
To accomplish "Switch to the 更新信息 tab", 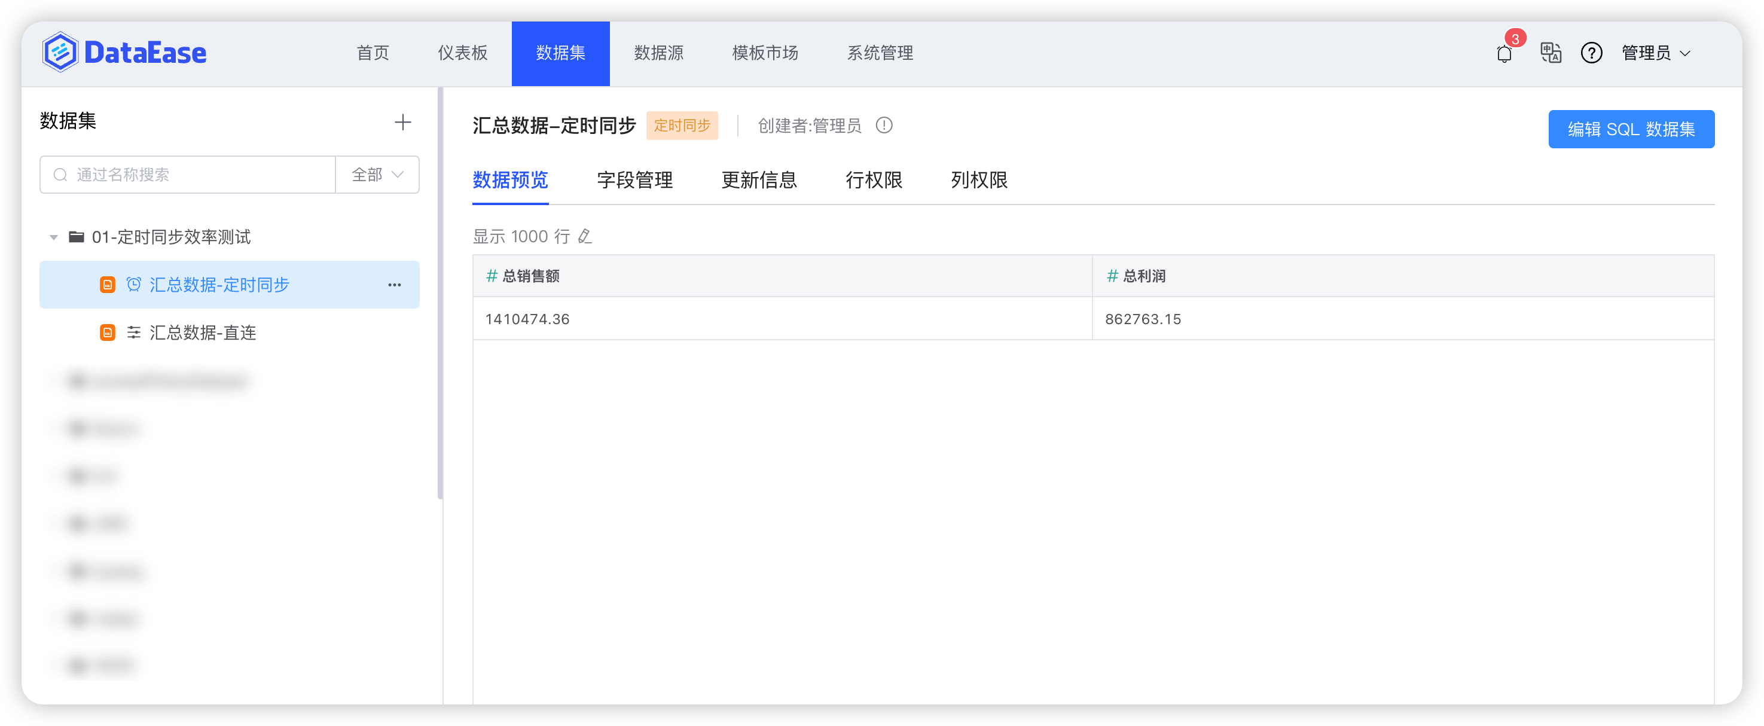I will coord(759,180).
